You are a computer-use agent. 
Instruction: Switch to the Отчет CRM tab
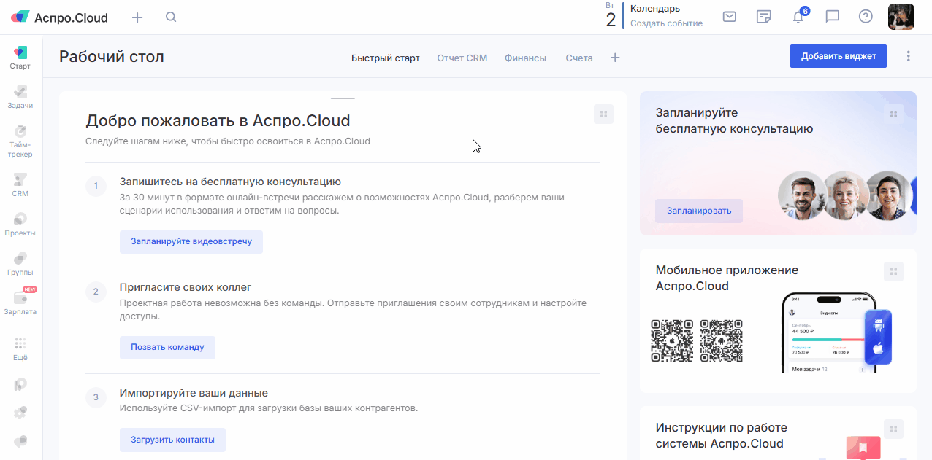click(x=462, y=58)
